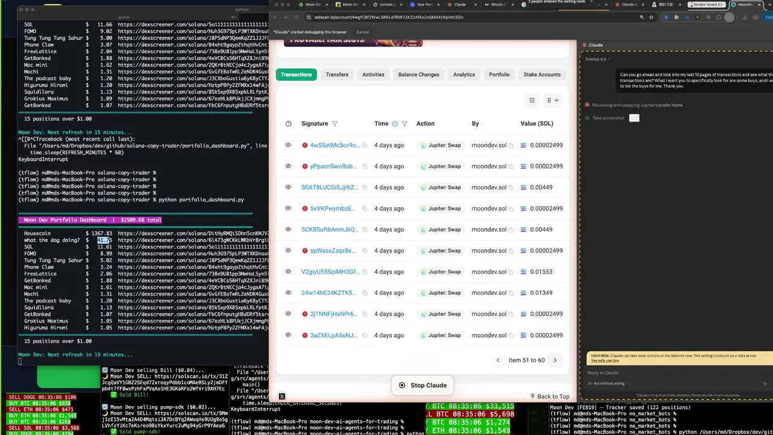
Task: Click the send icon in Claude reply box
Action: click(x=765, y=383)
